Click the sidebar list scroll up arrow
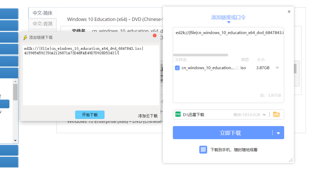The width and height of the screenshot is (319, 174). (15, 82)
